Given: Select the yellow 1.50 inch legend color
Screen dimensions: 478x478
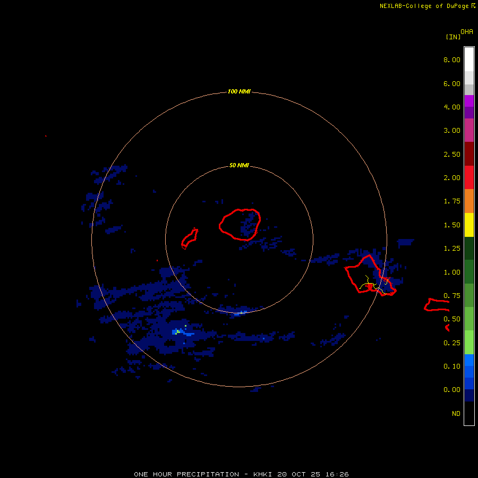Looking at the screenshot, I should point(469,225).
